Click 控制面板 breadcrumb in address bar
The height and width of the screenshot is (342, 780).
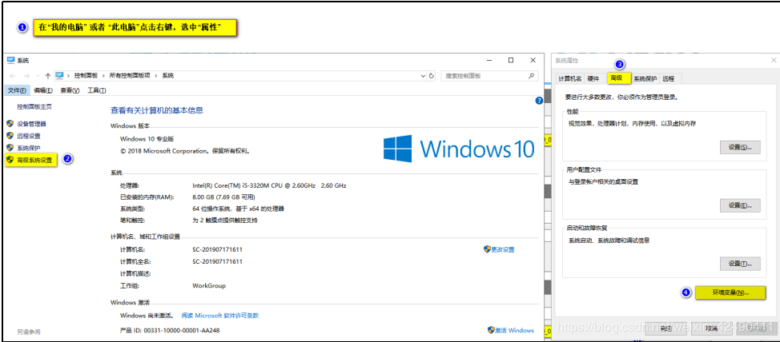[x=86, y=76]
